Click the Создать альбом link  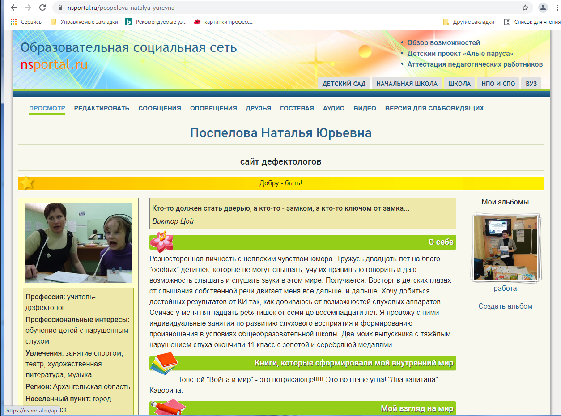[505, 306]
